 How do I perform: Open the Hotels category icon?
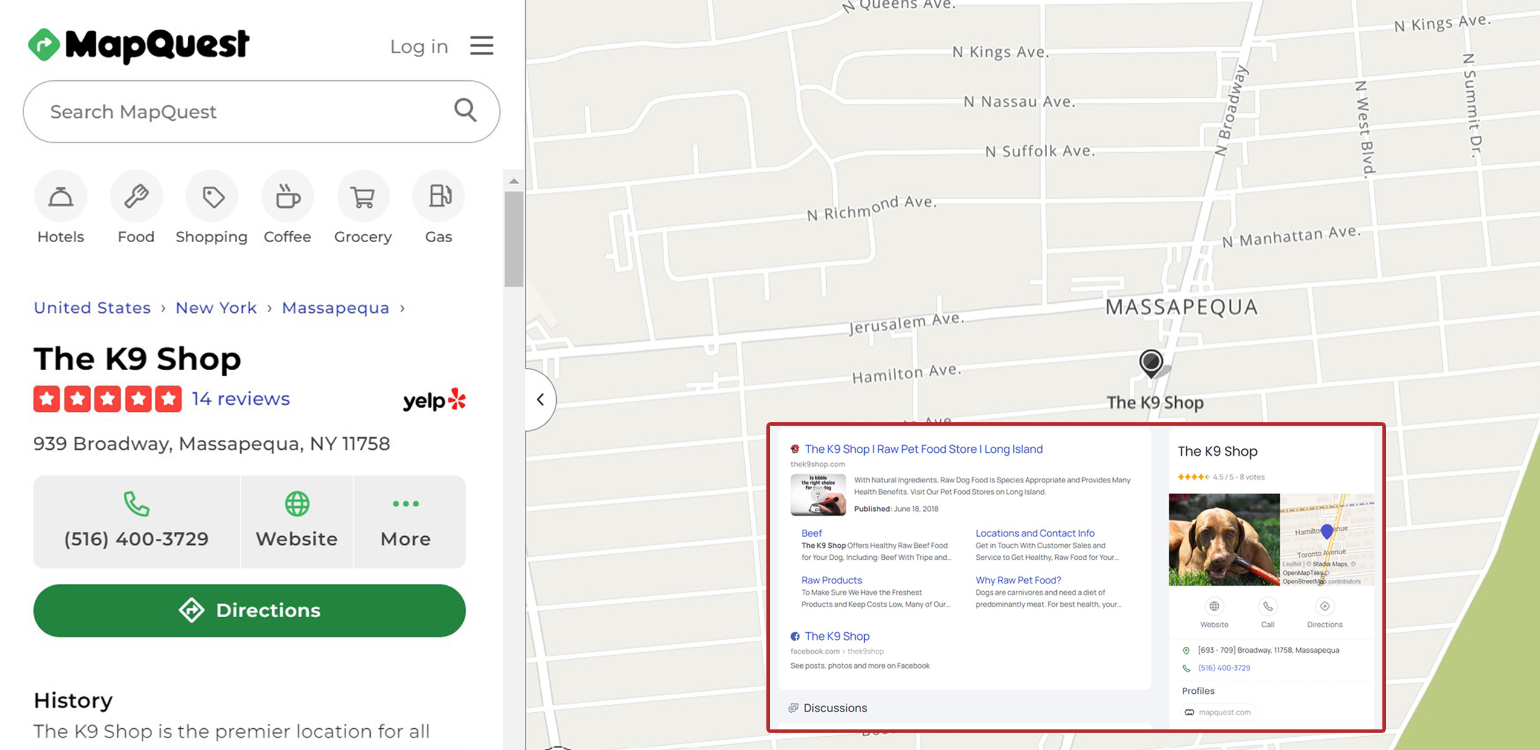tap(60, 197)
